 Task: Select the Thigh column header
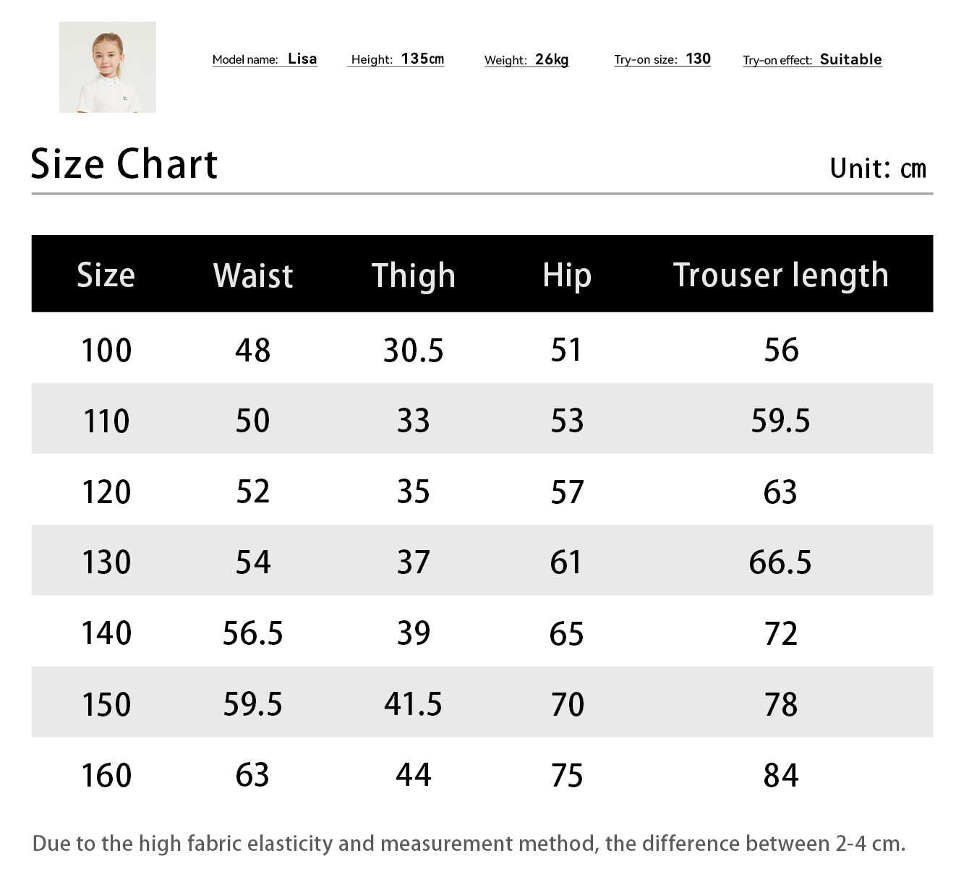pos(414,275)
